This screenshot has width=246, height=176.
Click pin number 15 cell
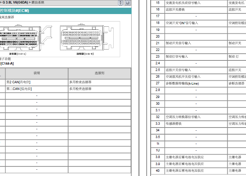(x=158, y=3)
